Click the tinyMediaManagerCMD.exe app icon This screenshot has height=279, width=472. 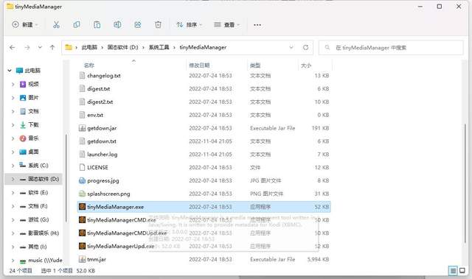82,220
